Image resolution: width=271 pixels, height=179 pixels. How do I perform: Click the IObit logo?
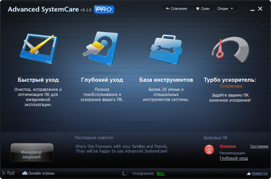click(9, 173)
